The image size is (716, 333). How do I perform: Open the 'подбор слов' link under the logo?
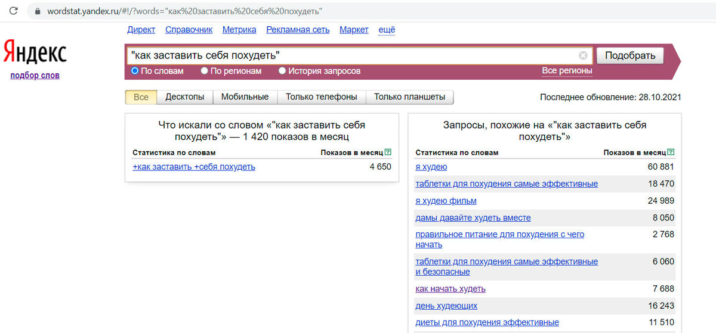point(35,75)
